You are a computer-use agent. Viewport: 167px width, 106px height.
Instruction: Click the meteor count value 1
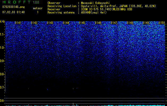38,12
